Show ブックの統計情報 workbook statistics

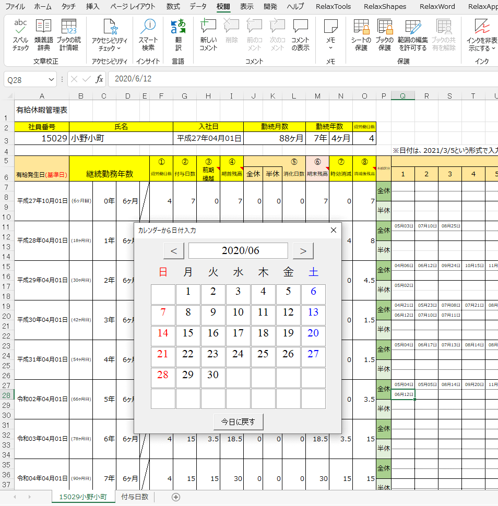[x=69, y=35]
